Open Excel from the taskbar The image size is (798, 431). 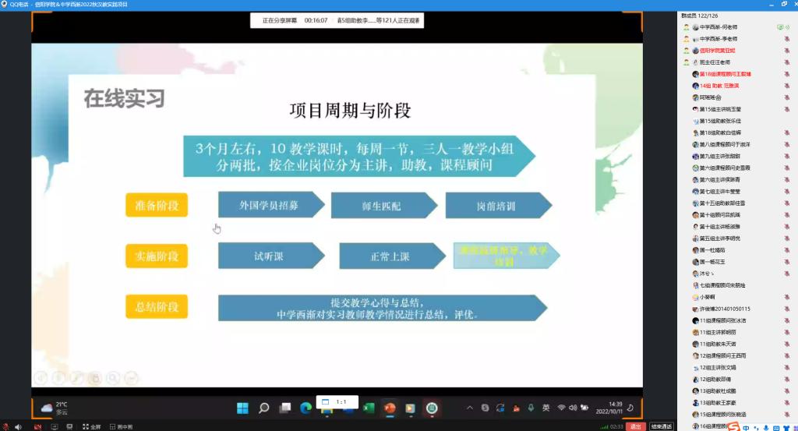(369, 408)
